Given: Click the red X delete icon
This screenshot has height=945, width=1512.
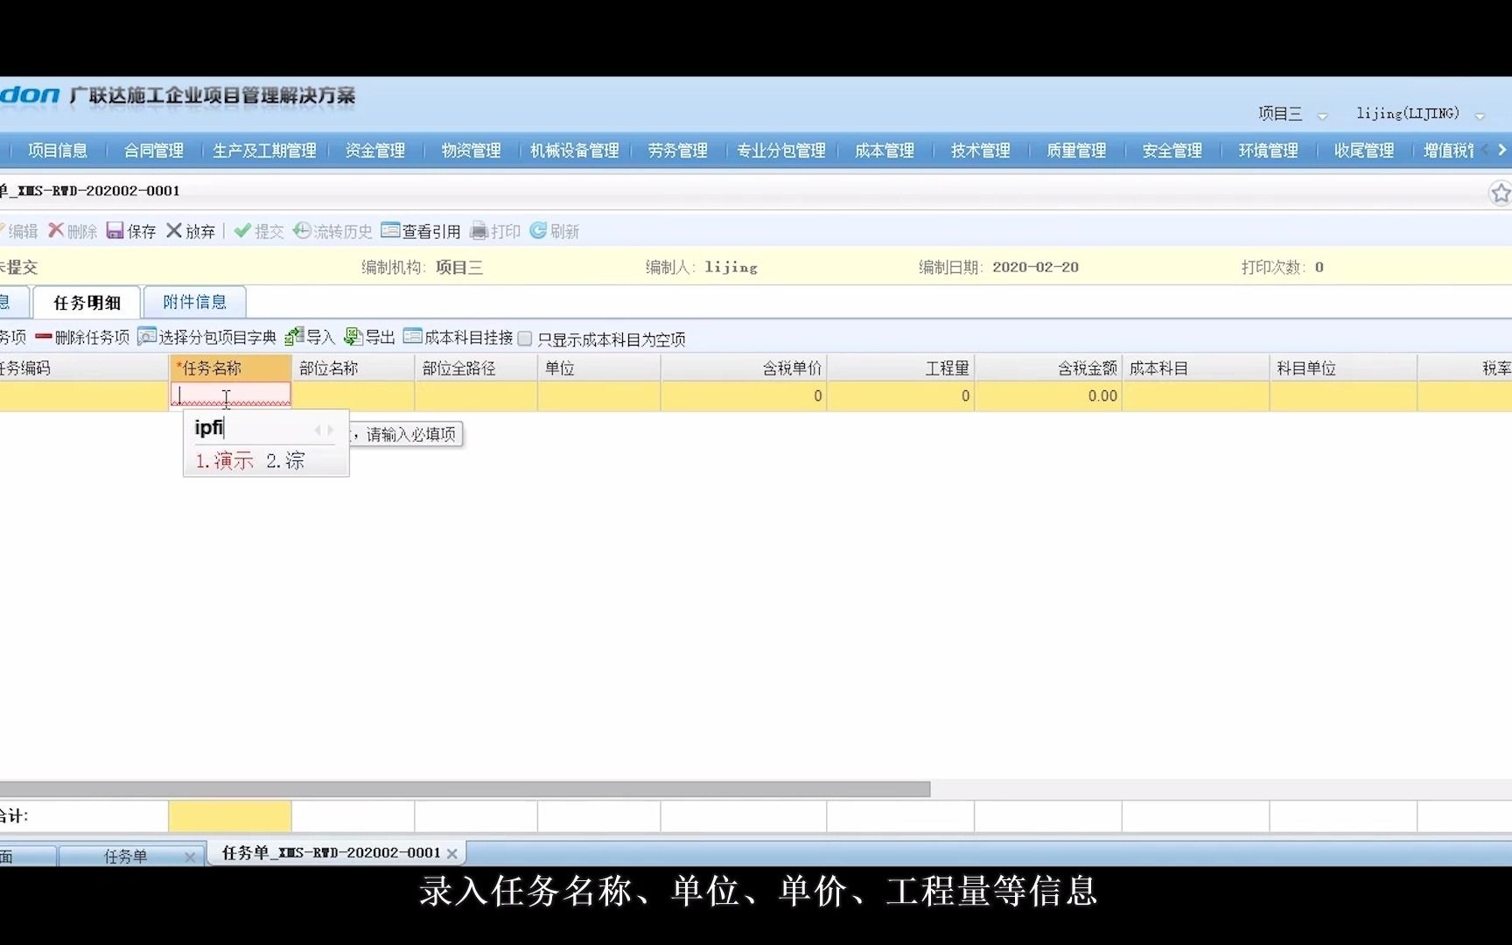Looking at the screenshot, I should pos(56,230).
